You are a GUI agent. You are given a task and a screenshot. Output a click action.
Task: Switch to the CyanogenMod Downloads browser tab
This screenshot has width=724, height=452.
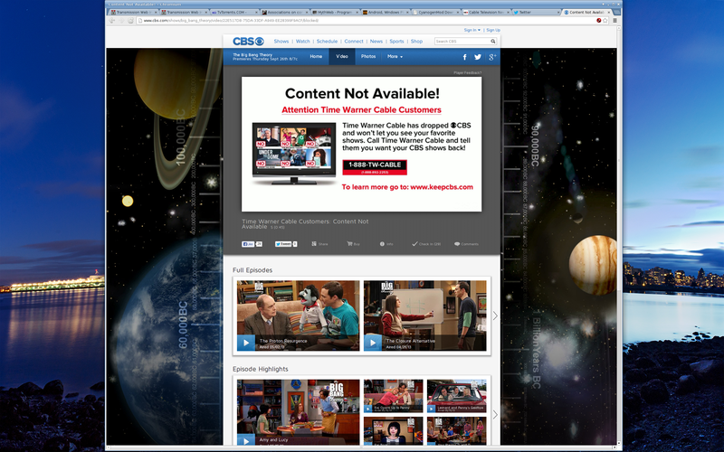(x=435, y=13)
